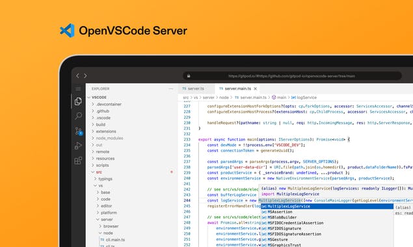Click the EXPLORER panel title
Viewport: 413px width, 247px height.
100,89
